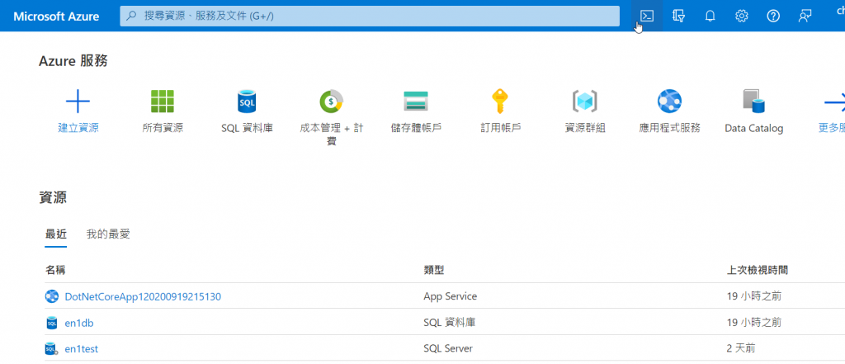Click the 資源群組 label
The height and width of the screenshot is (364, 845).
(x=585, y=128)
